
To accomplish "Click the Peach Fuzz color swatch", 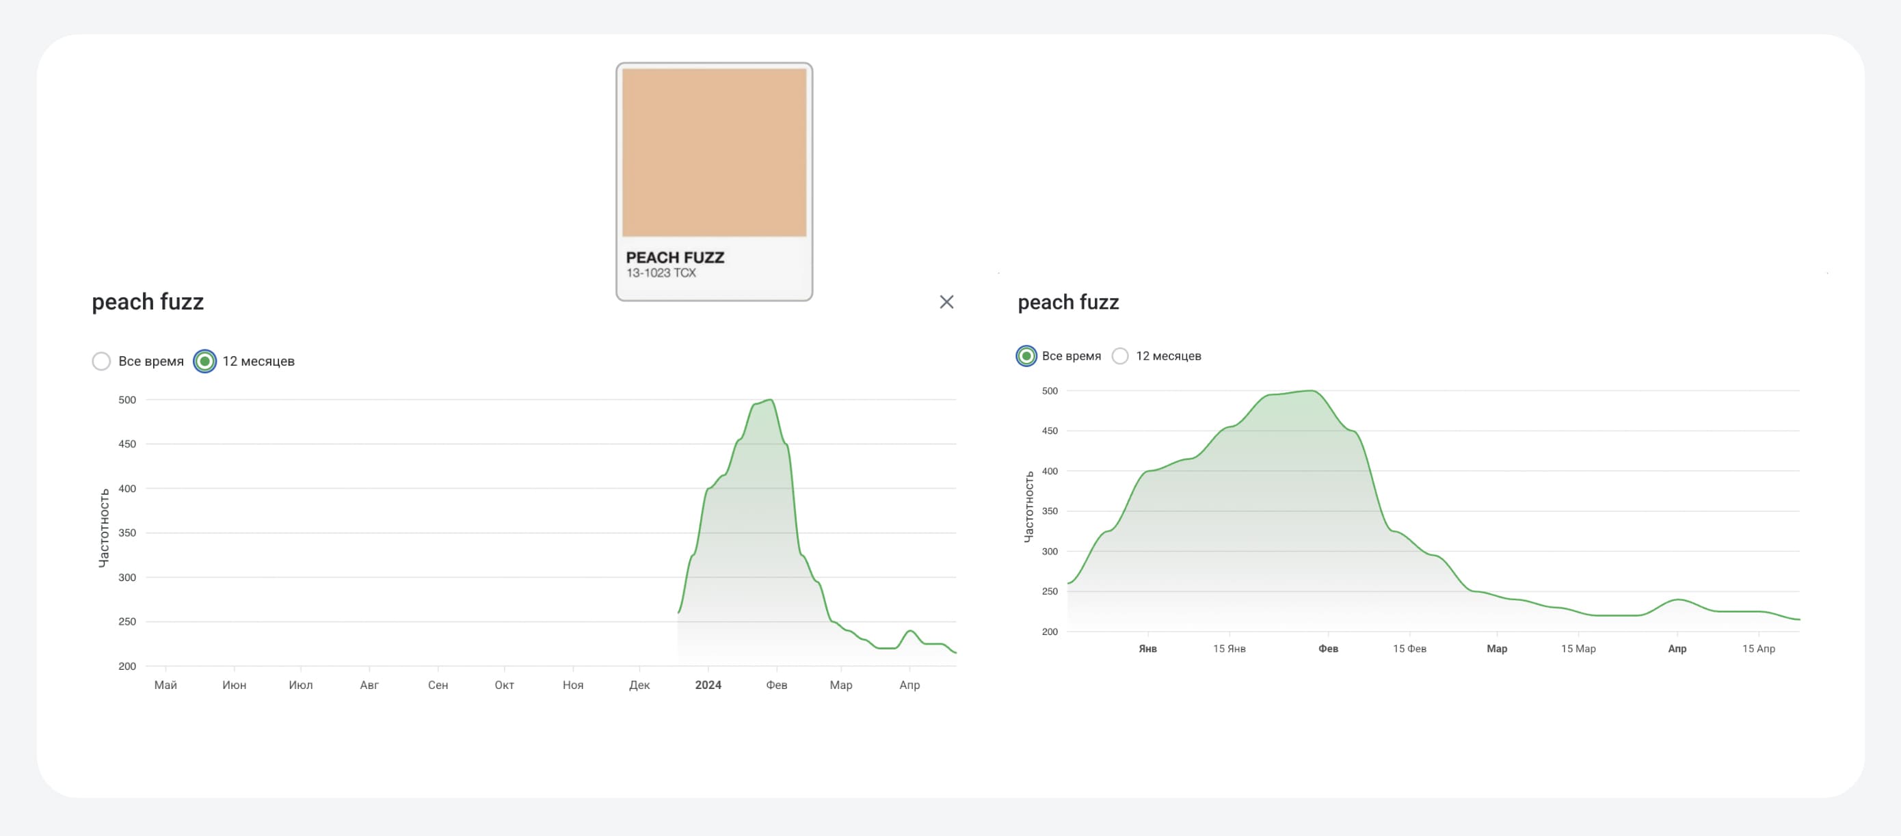I will point(714,152).
